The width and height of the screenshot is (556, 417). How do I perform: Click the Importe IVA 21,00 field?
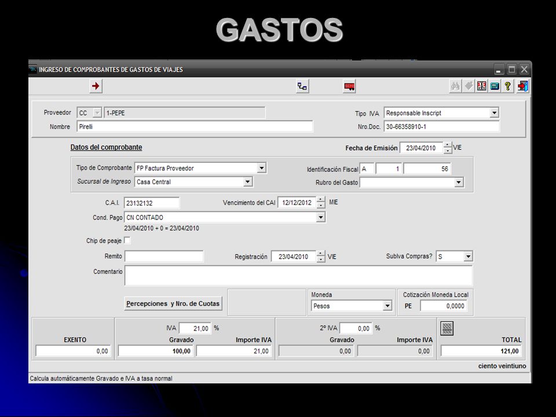pos(235,351)
